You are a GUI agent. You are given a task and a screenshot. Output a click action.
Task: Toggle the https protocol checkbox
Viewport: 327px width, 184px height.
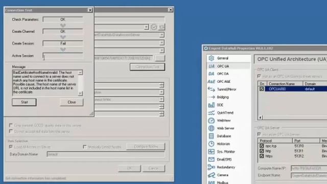point(262,156)
